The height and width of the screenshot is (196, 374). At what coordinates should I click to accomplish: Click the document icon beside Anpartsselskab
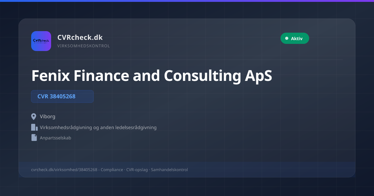point(34,138)
